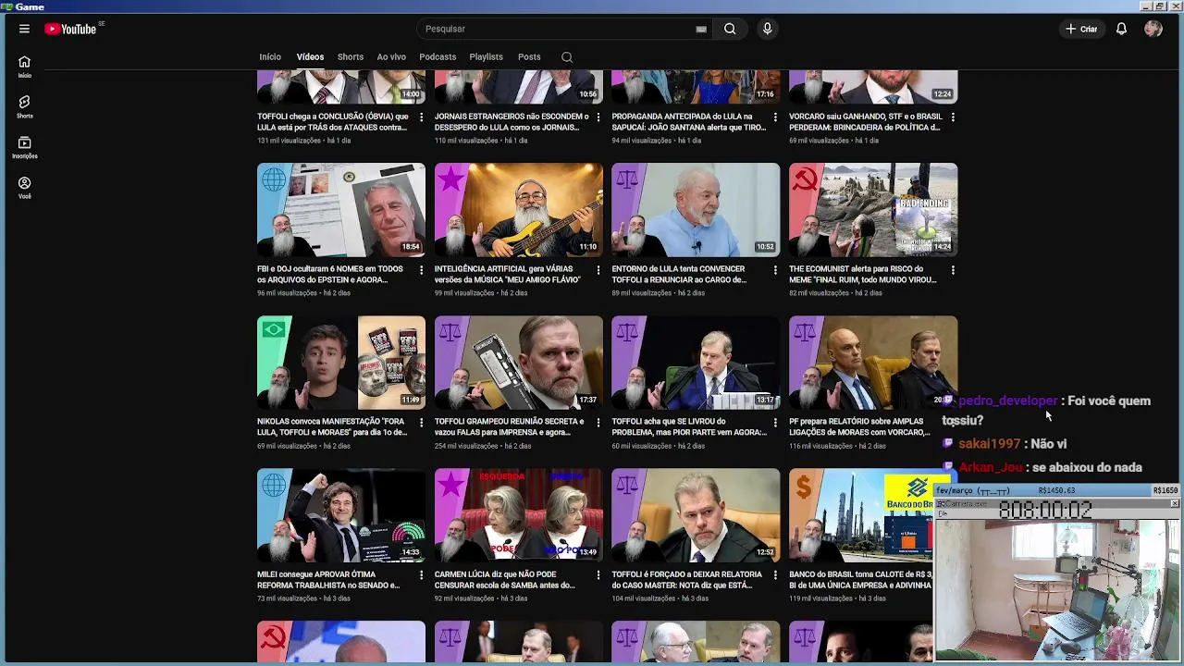
Task: Open options menu for MILEI consegue APROVAR video
Action: click(x=421, y=575)
